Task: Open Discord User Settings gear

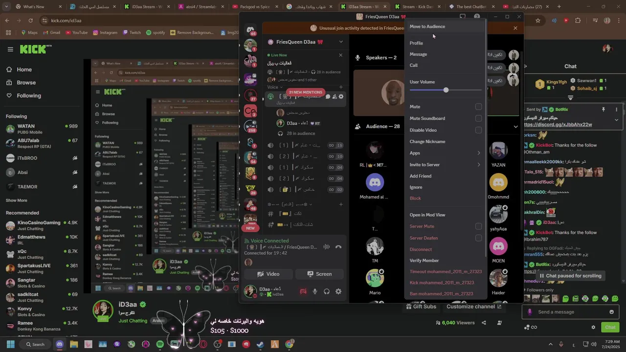Action: coord(338,291)
